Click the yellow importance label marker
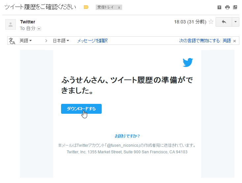242x183 pixels. (86, 7)
